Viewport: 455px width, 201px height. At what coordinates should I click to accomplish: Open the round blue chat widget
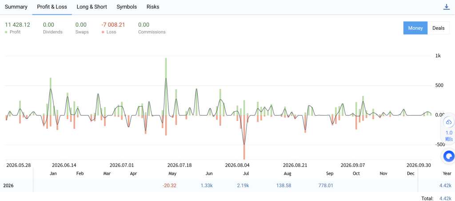[x=449, y=156]
